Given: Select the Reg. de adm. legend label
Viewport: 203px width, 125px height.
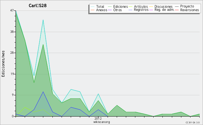Looking at the screenshot, I should pos(164,10).
